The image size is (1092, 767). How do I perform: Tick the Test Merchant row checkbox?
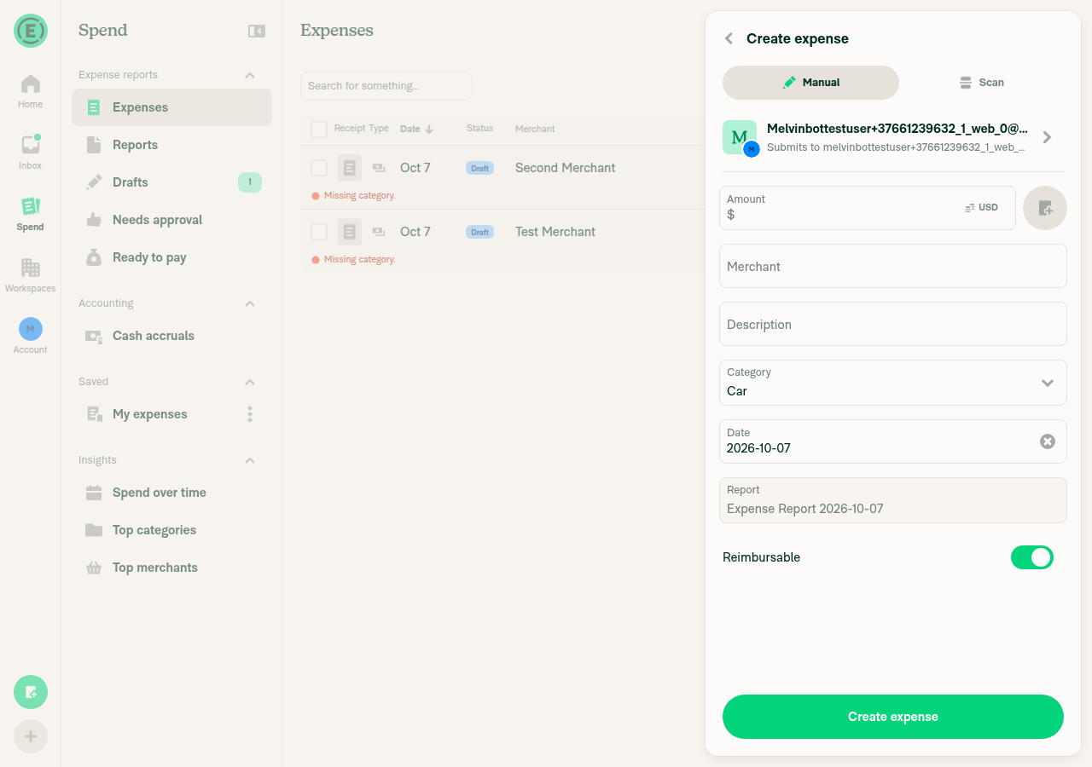(x=319, y=232)
